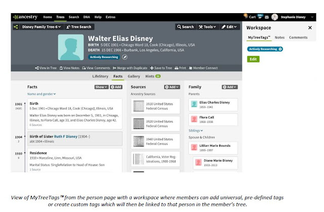
Task: Select the Birth fact card
Action: (75, 114)
